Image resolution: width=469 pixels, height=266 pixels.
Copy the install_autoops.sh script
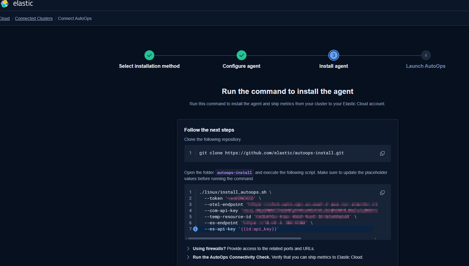coord(382,193)
